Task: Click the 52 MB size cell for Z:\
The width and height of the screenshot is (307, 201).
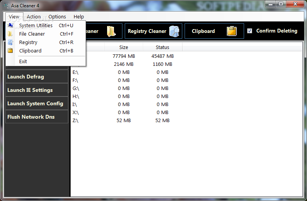Action: 124,121
